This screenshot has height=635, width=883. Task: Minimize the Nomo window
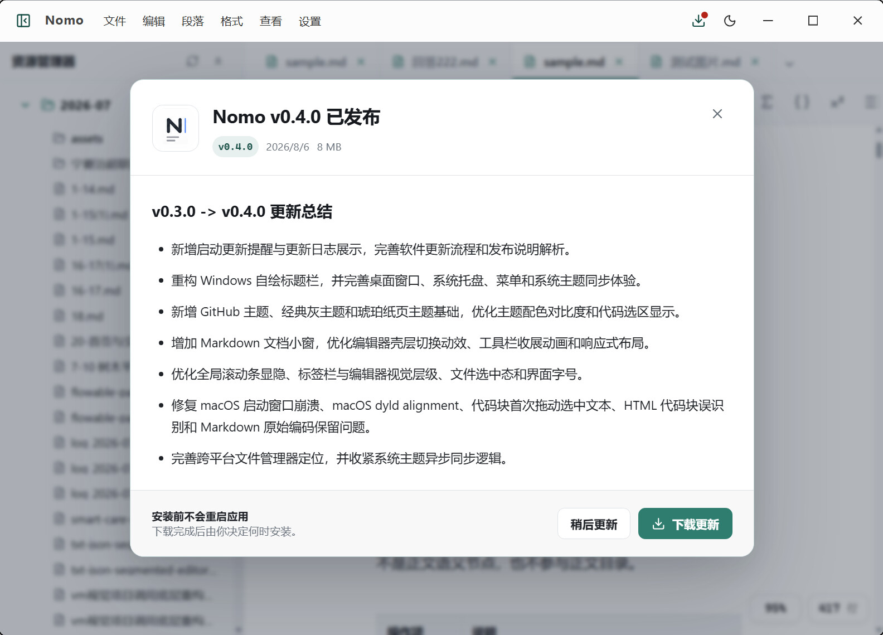[x=768, y=21]
